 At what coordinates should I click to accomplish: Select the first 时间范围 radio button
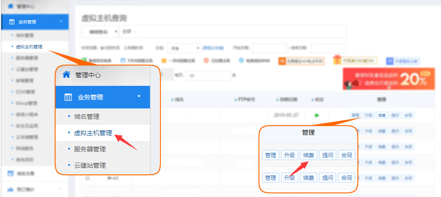tap(102, 47)
